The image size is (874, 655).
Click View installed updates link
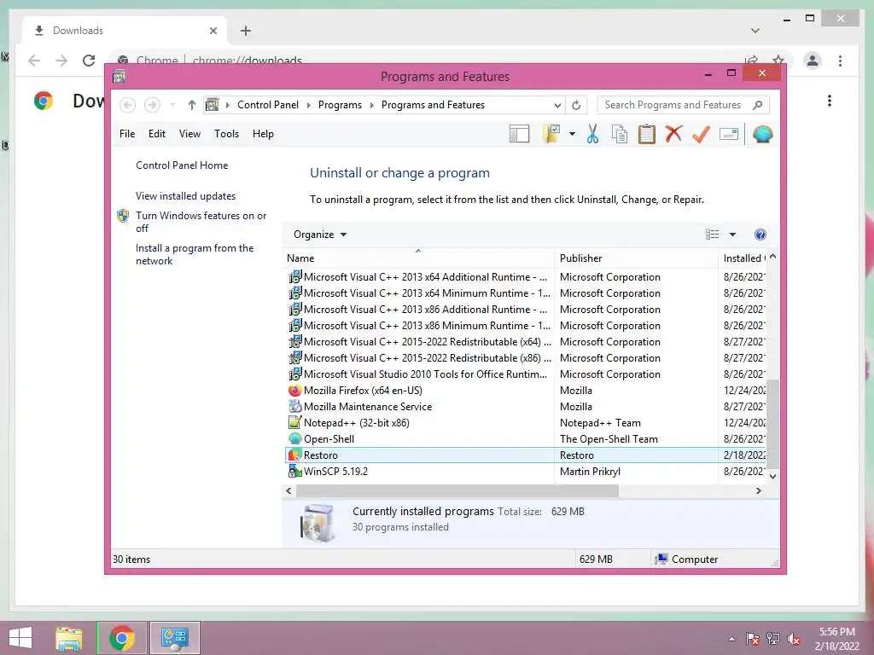185,196
